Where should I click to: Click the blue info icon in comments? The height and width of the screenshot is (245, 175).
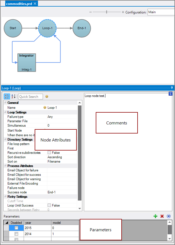click(171, 94)
